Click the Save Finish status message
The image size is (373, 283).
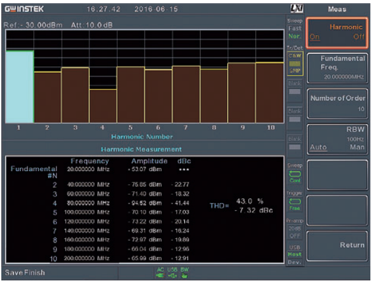click(25, 273)
